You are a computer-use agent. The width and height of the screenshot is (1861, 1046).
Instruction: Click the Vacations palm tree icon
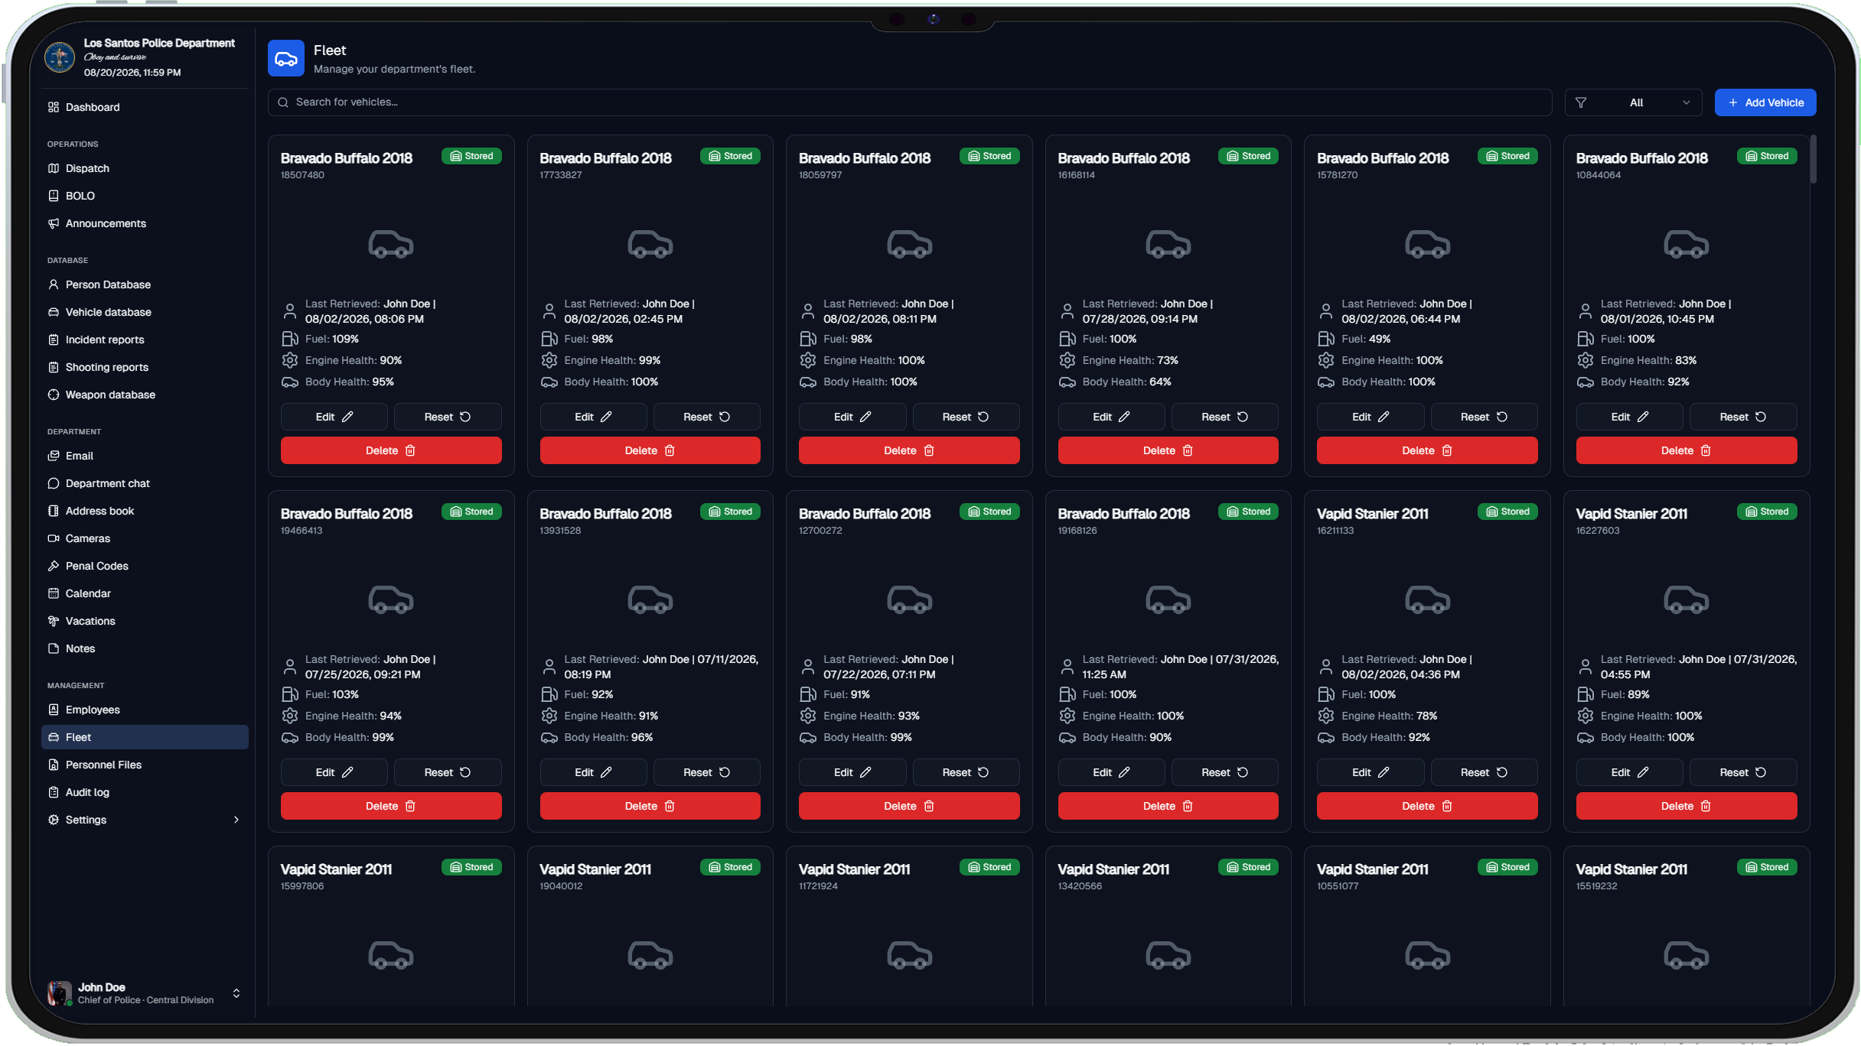54,621
